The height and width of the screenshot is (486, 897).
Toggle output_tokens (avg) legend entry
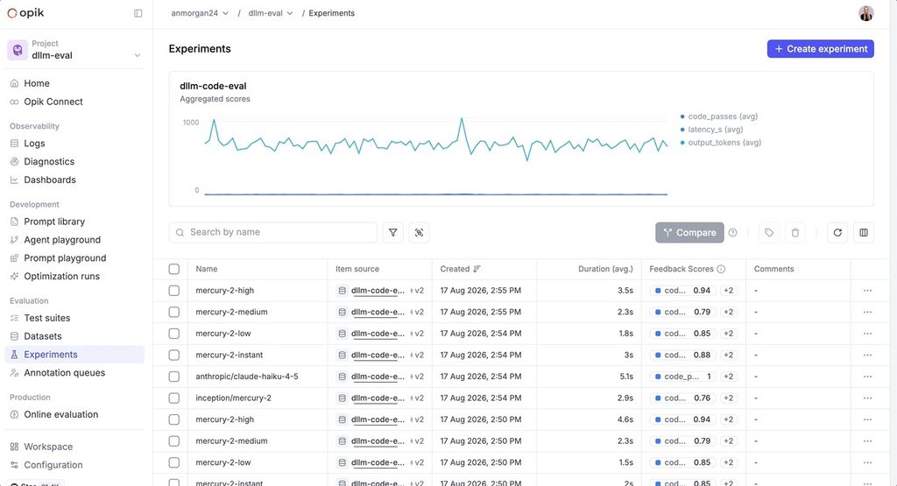pos(721,143)
